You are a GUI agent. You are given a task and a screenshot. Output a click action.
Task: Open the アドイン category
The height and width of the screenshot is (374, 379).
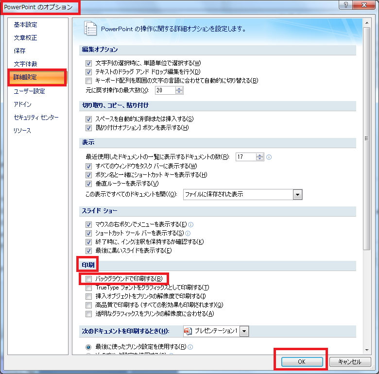coord(22,104)
